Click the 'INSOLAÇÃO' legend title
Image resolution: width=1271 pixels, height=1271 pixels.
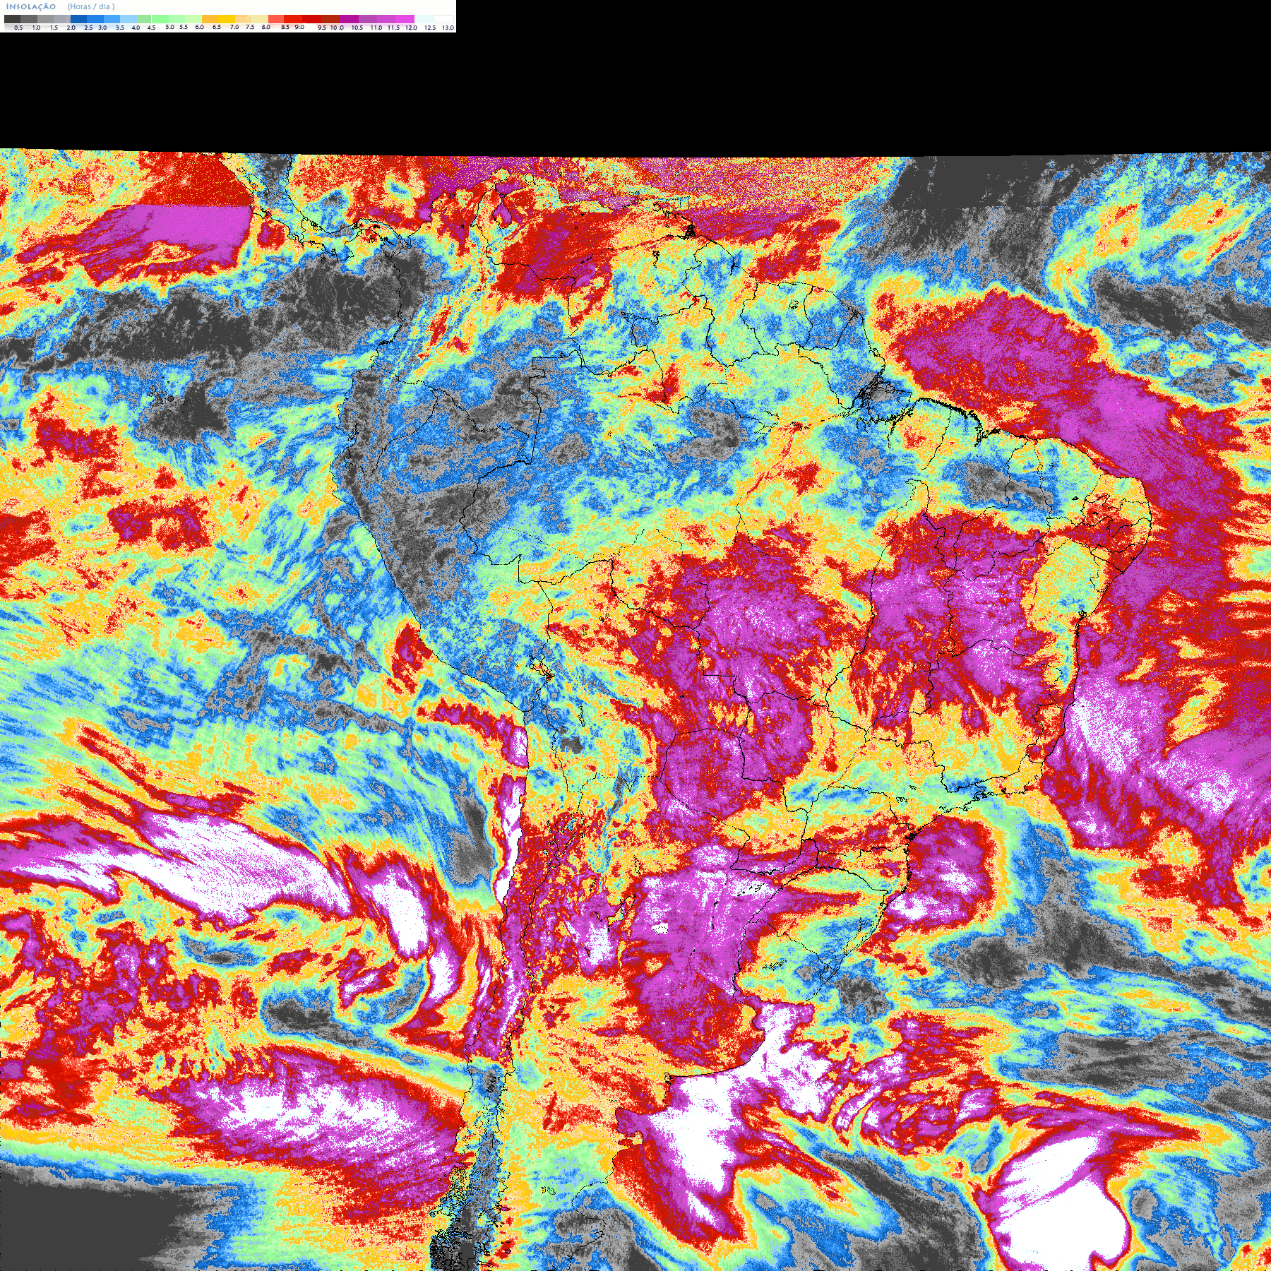(31, 6)
